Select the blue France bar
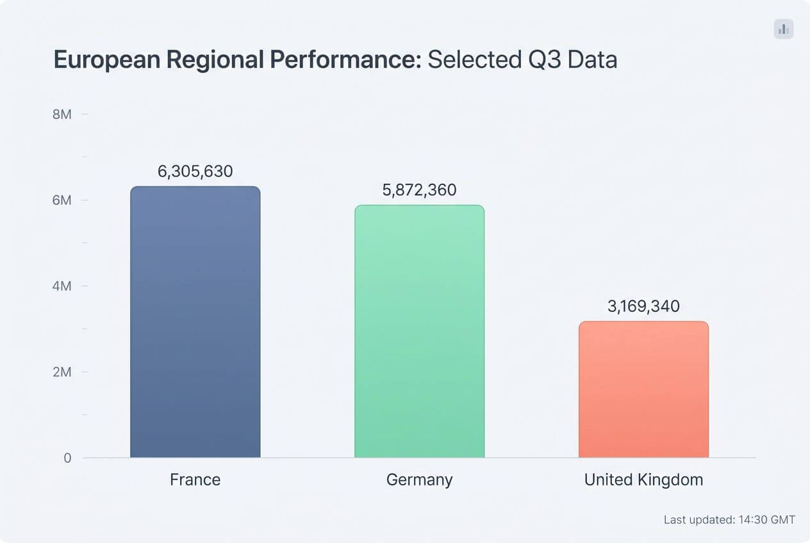Screen dimensions: 810x543 pos(195,322)
